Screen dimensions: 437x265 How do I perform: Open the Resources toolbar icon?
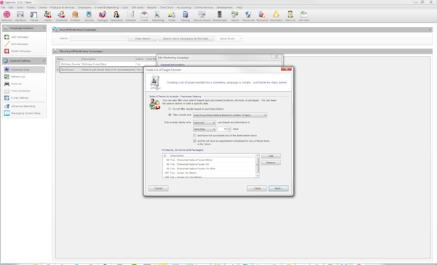[x=262, y=16]
